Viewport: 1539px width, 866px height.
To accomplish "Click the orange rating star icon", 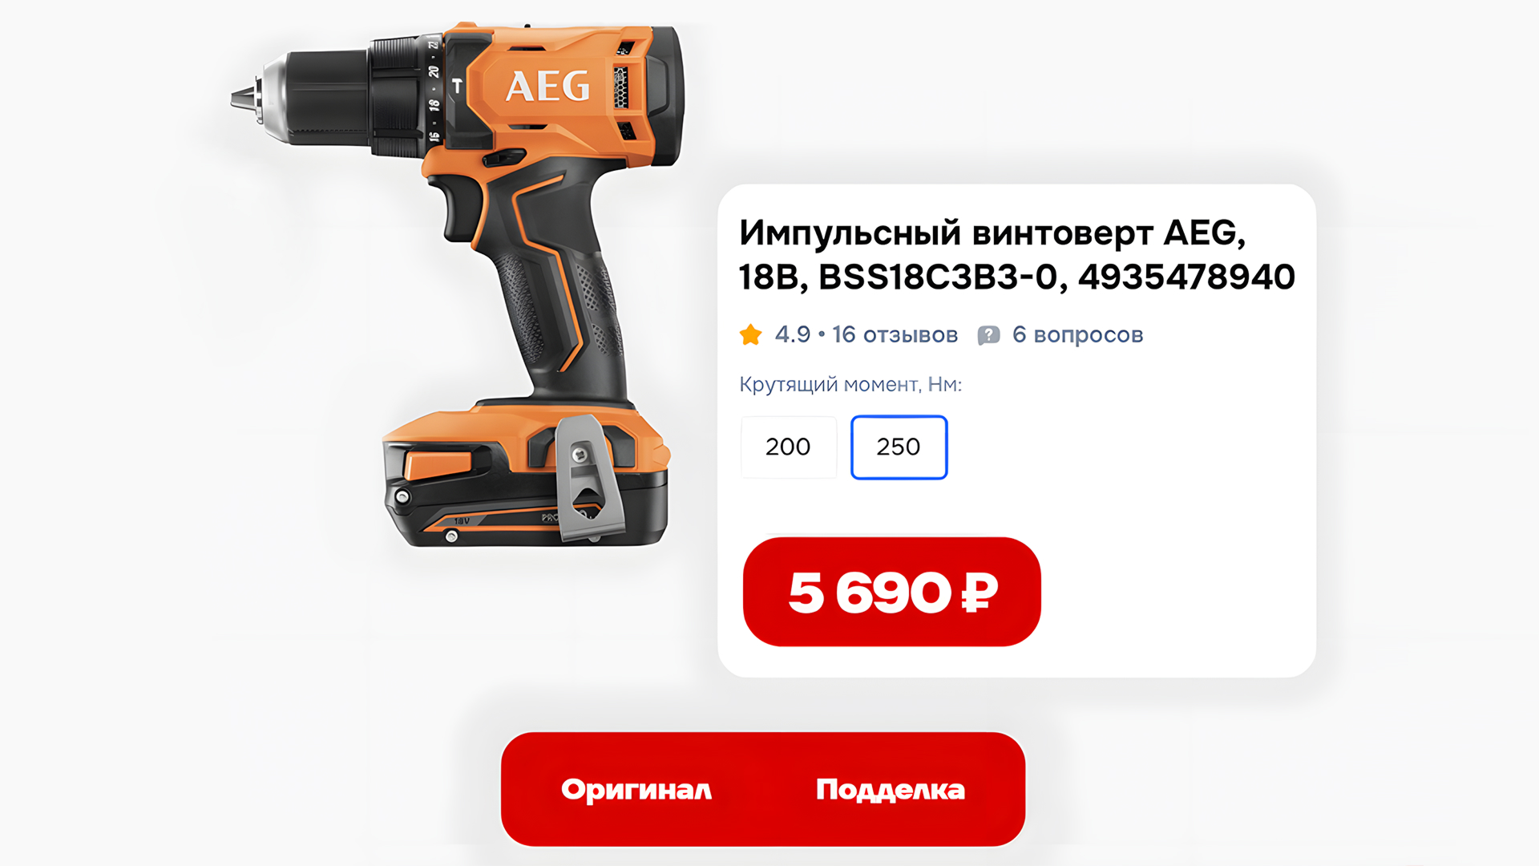I will tap(751, 334).
